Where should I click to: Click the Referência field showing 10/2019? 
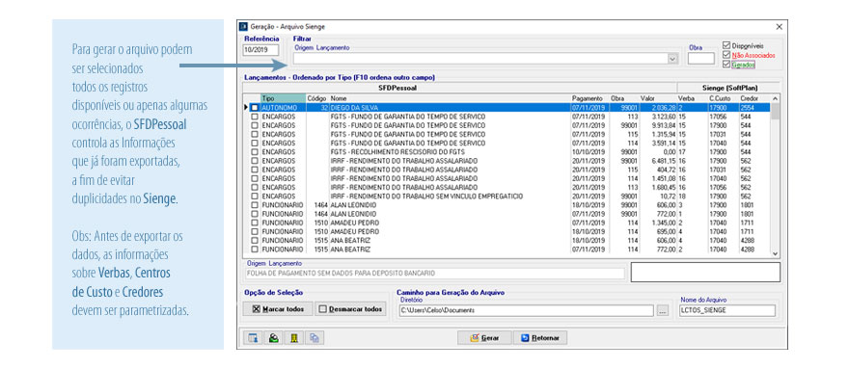click(261, 50)
